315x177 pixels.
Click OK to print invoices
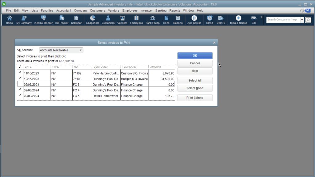point(195,55)
